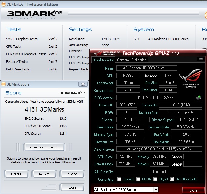Image resolution: width=207 pixels, height=194 pixels.
Task: Export score with To Excel button
Action: coord(44,174)
